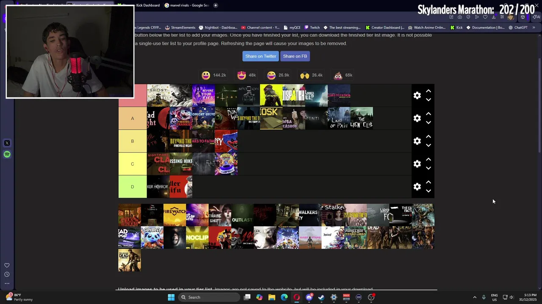Select the Outlast thumbnail in the unranked pool
This screenshot has height=304, width=542.
pos(243,215)
